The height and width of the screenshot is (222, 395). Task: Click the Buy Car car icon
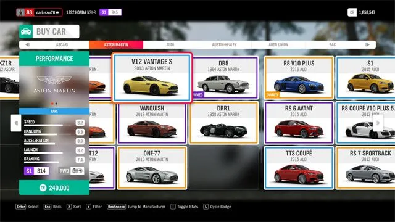coord(26,31)
